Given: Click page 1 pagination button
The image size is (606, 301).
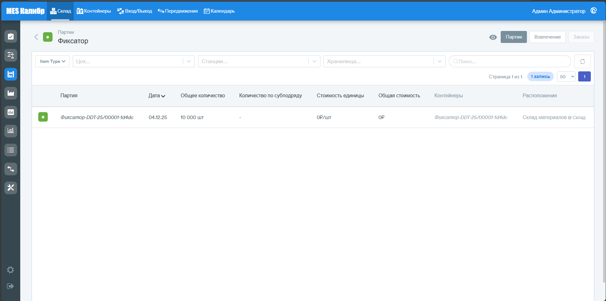Looking at the screenshot, I should point(584,76).
